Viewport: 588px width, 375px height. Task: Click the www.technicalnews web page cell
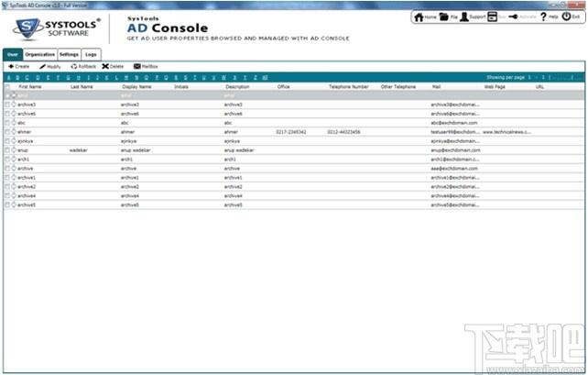pyautogui.click(x=507, y=132)
